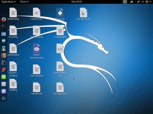The image size is (153, 114).
Task: Expand the system menu arrow
Action: point(150,2)
